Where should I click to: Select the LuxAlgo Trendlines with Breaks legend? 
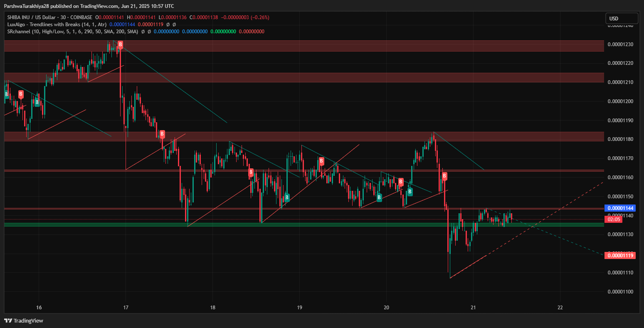coord(57,25)
